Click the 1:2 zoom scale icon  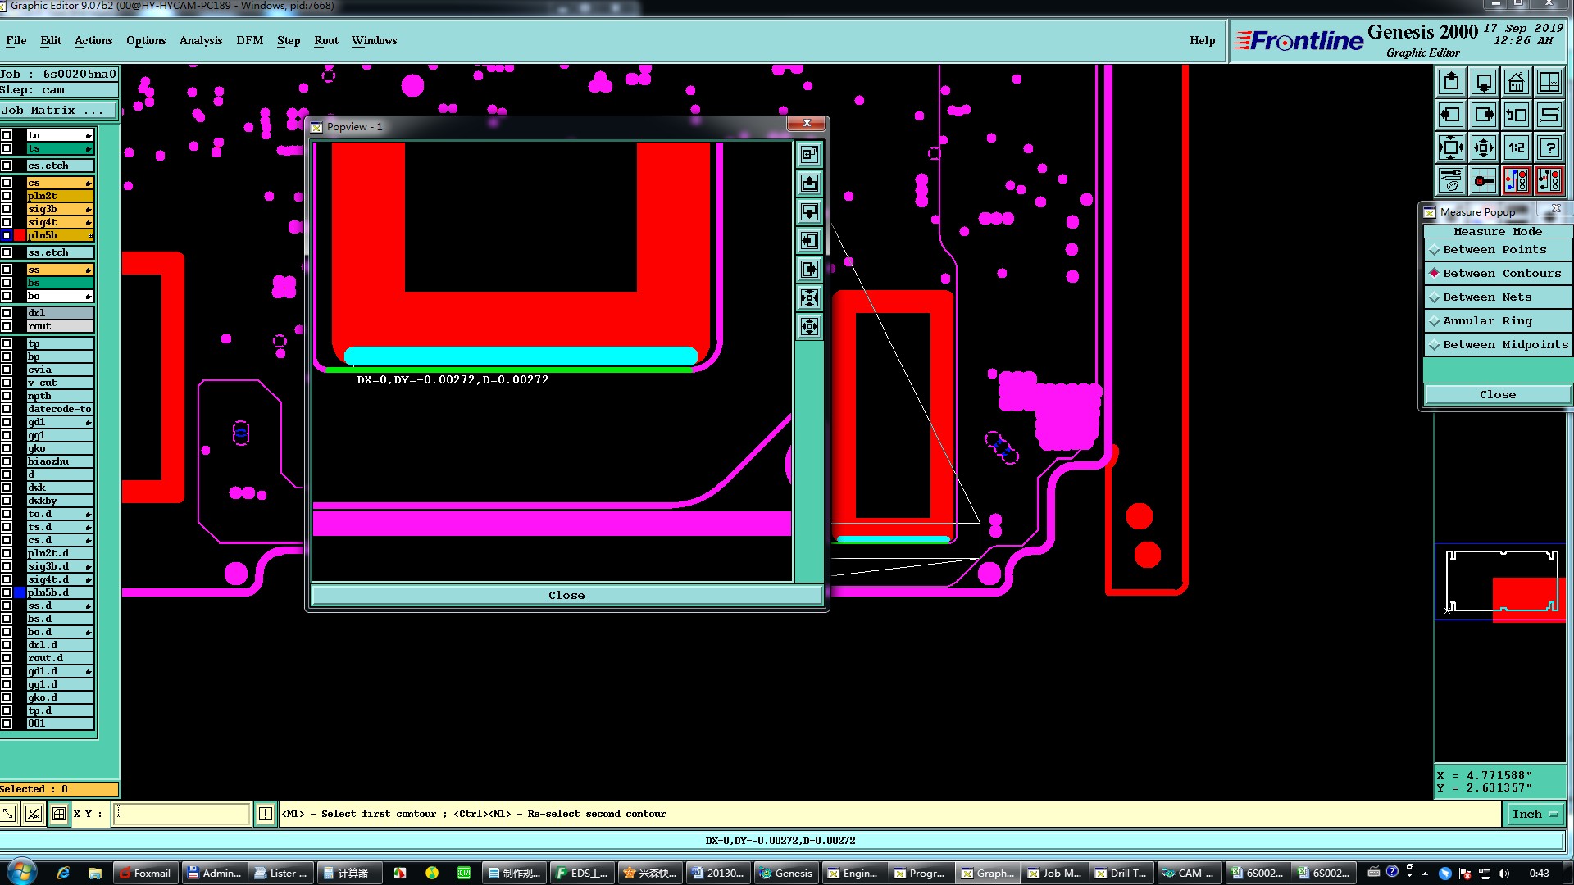coord(1516,147)
